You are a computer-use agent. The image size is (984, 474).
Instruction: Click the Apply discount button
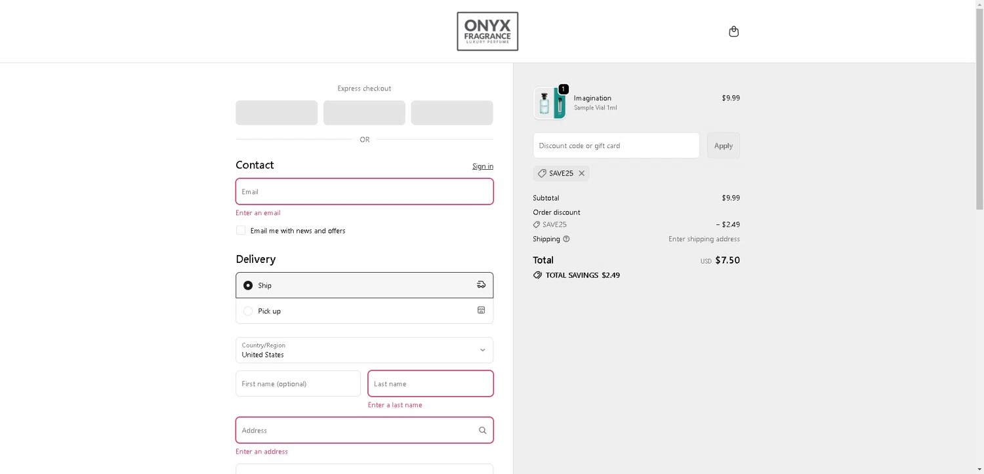click(x=723, y=146)
